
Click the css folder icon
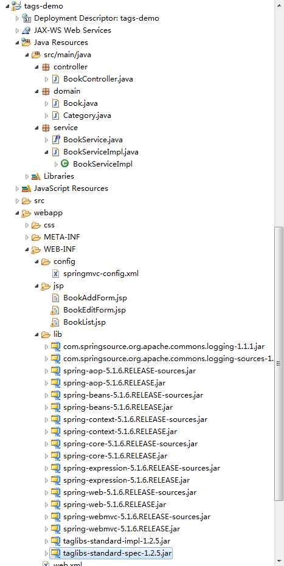36,225
